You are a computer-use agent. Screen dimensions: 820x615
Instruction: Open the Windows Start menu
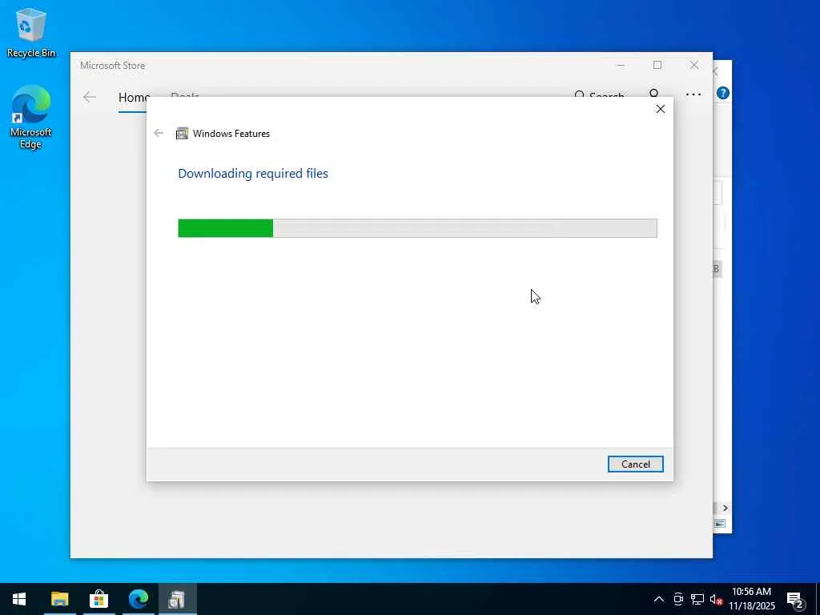click(x=19, y=599)
